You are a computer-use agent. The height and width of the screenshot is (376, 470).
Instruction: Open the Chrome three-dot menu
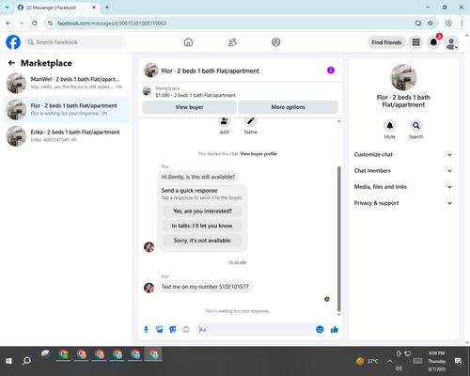[462, 23]
